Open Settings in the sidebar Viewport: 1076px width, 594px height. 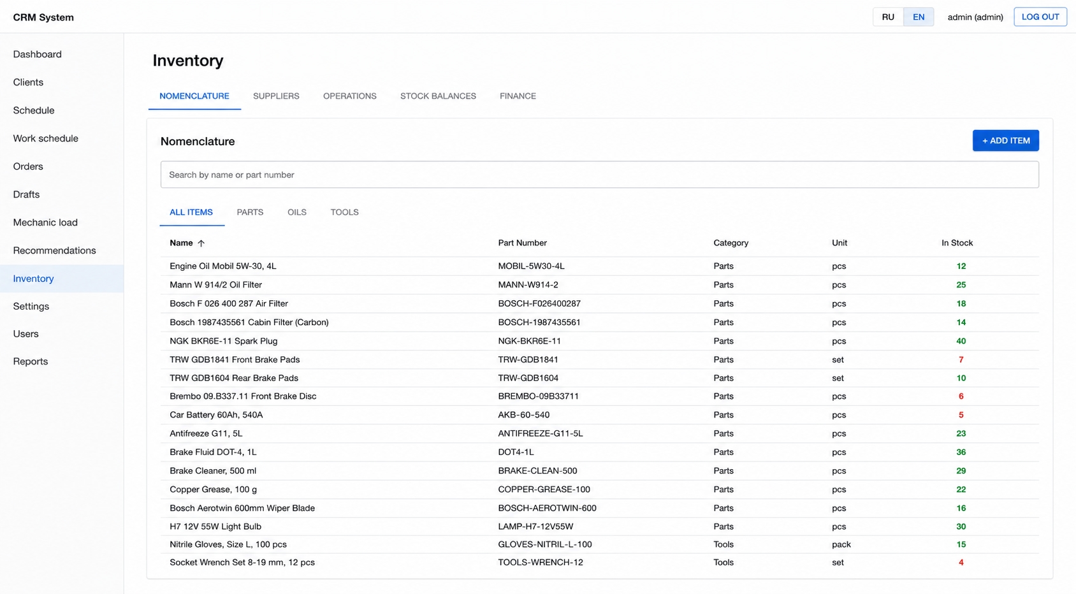click(x=62, y=307)
